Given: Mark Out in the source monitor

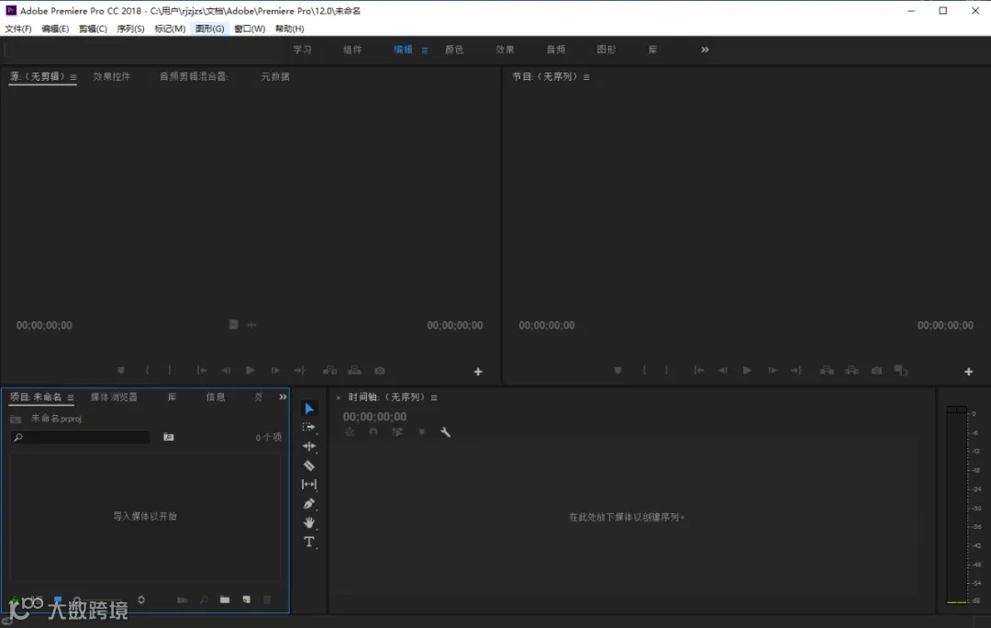Looking at the screenshot, I should coord(170,371).
